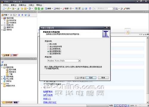Screen dimensions: 149x107
Task: Select the 默认布局 radio button
Action: click(x=48, y=44)
